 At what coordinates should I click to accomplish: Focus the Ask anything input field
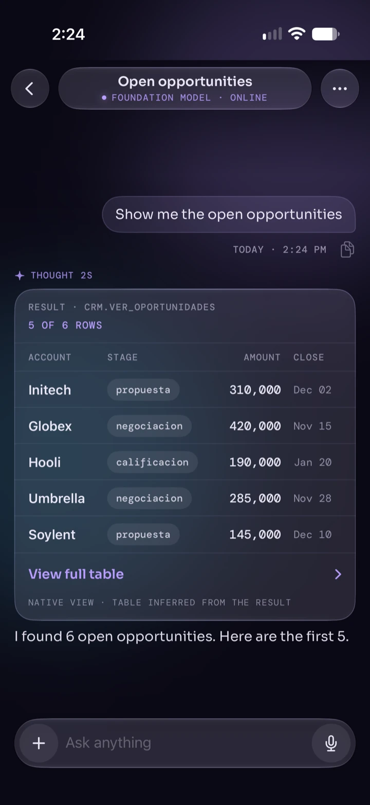tap(185, 743)
